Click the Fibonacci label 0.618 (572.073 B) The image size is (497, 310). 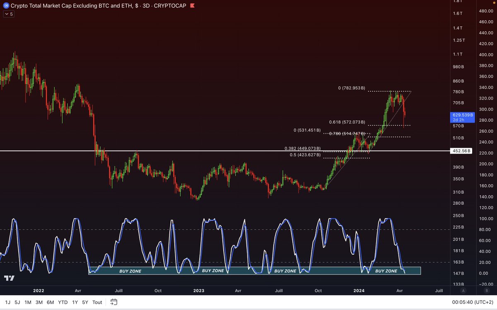(x=347, y=122)
